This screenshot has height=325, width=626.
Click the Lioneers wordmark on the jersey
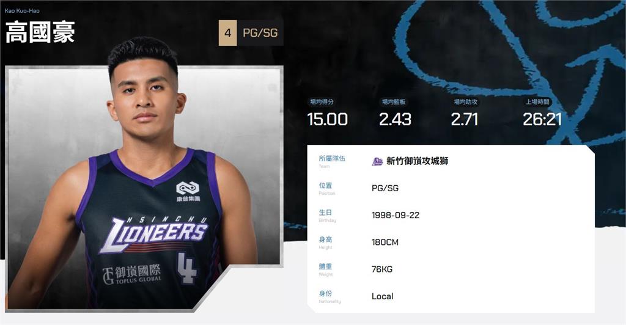[x=153, y=235]
